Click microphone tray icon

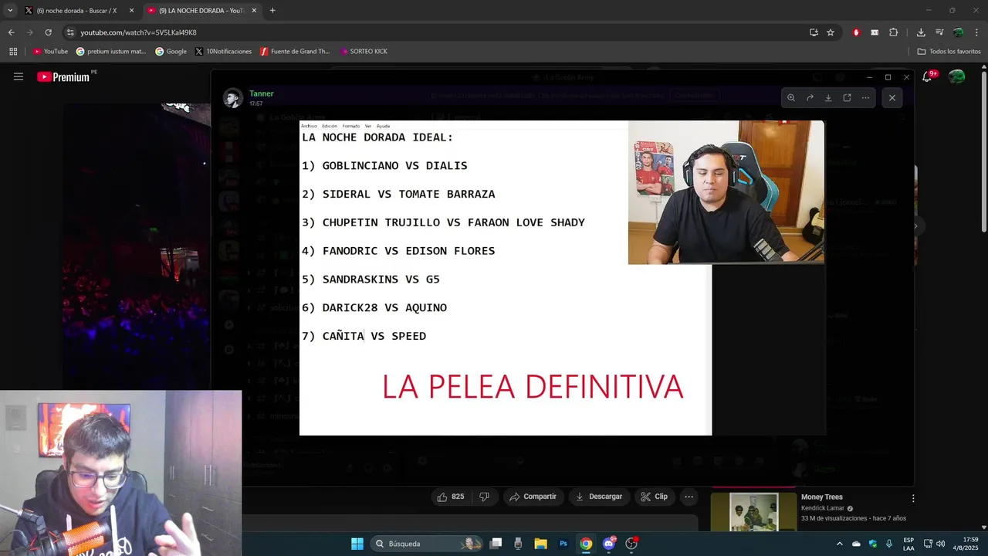point(889,544)
